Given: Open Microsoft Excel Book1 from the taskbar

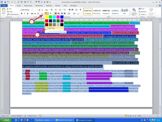Looking at the screenshot, I should (x=65, y=120).
